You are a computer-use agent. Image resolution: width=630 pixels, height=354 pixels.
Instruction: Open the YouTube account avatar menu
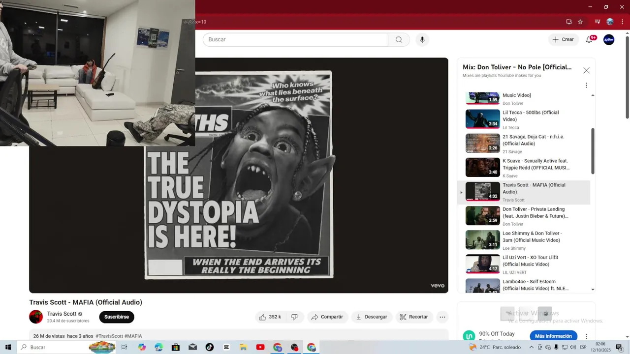pyautogui.click(x=609, y=39)
